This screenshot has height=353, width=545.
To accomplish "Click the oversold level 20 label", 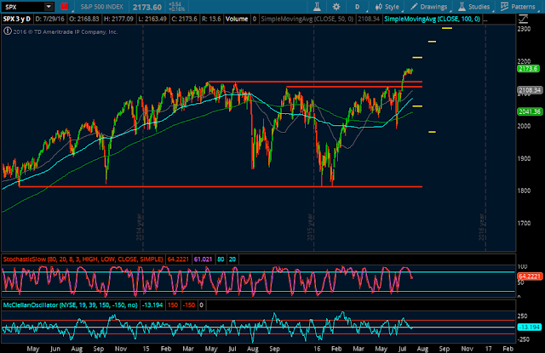I will pos(232,259).
